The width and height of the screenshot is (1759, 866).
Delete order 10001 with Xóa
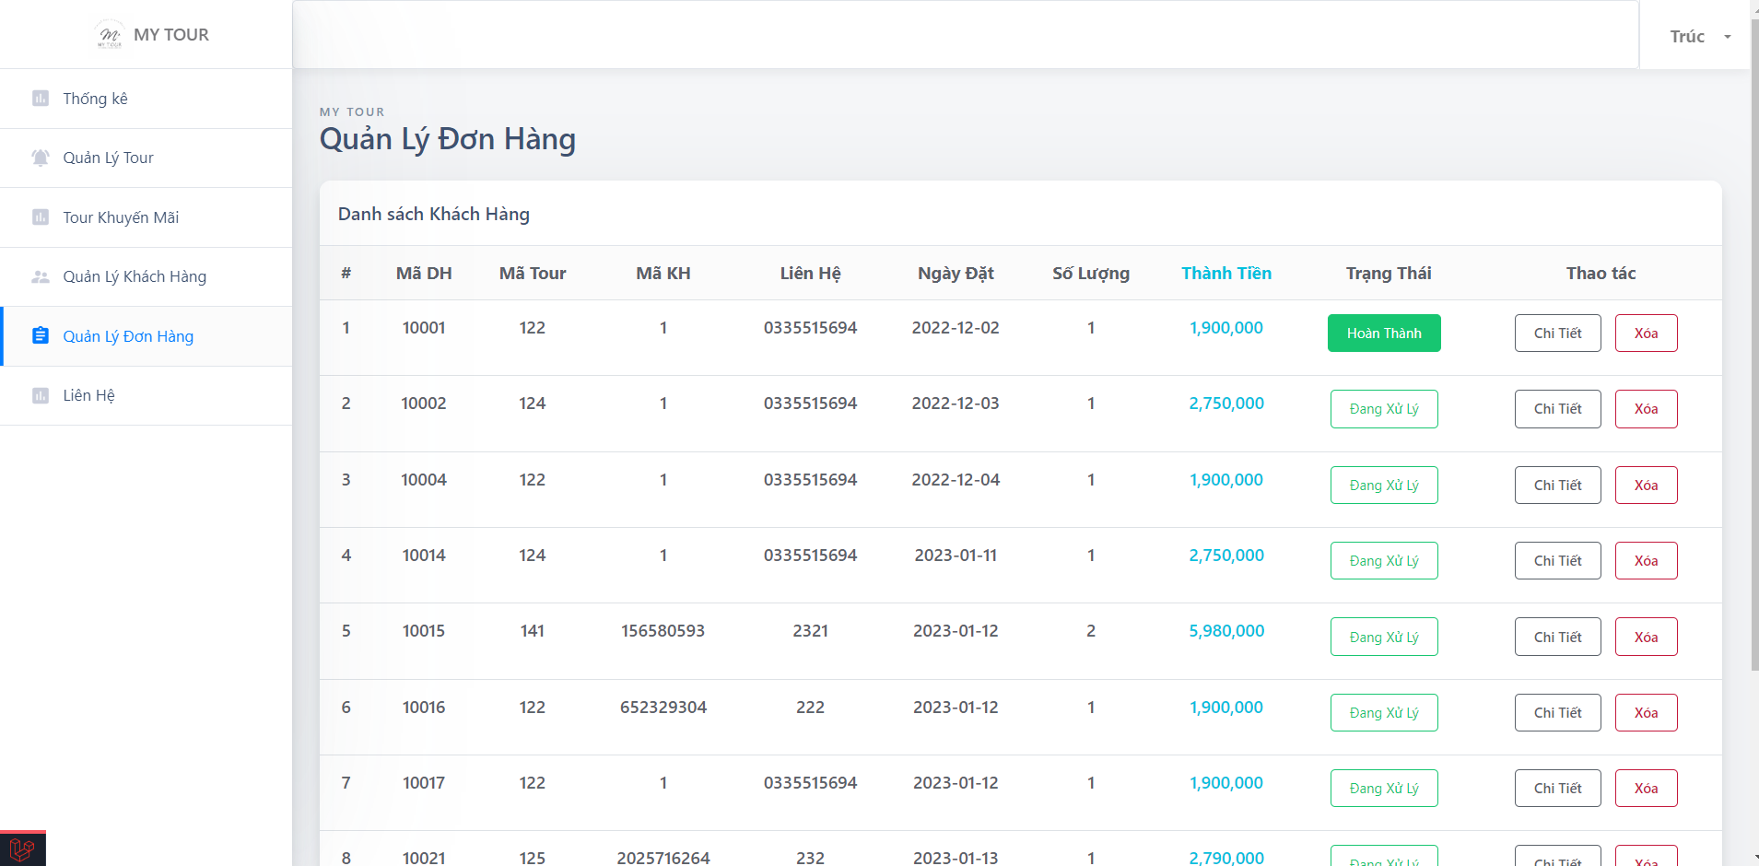coord(1646,334)
